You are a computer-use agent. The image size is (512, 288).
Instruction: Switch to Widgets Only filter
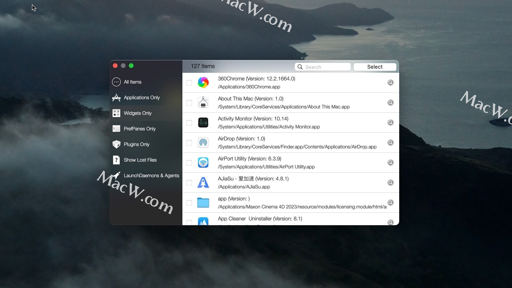click(x=146, y=113)
